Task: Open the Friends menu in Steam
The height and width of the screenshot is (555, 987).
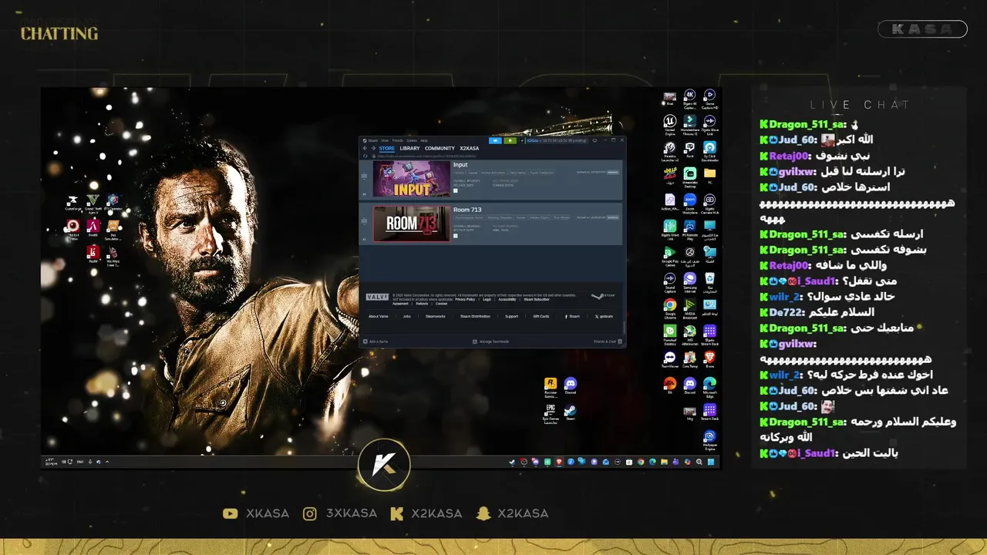Action: pos(398,140)
